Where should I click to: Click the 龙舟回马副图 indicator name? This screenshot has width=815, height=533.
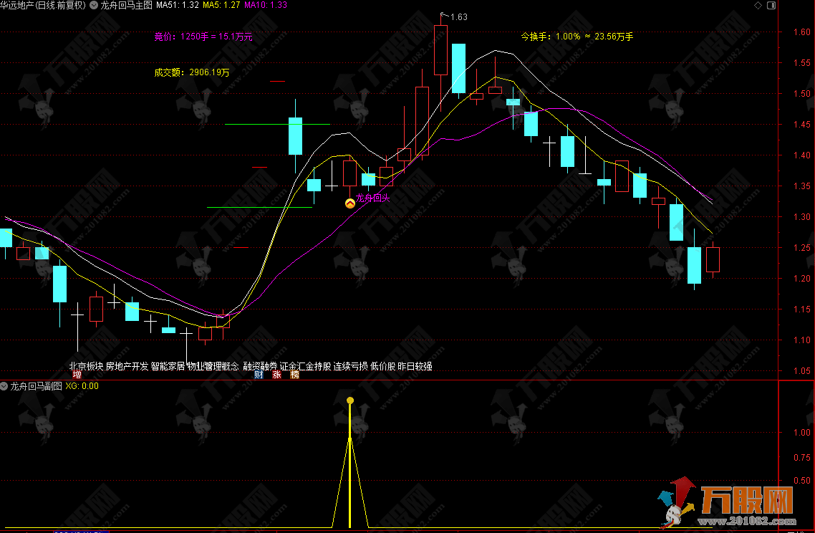pos(37,386)
